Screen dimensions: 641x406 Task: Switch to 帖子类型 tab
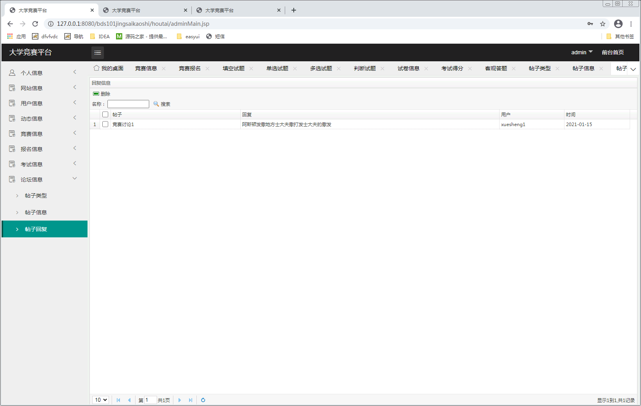[540, 68]
